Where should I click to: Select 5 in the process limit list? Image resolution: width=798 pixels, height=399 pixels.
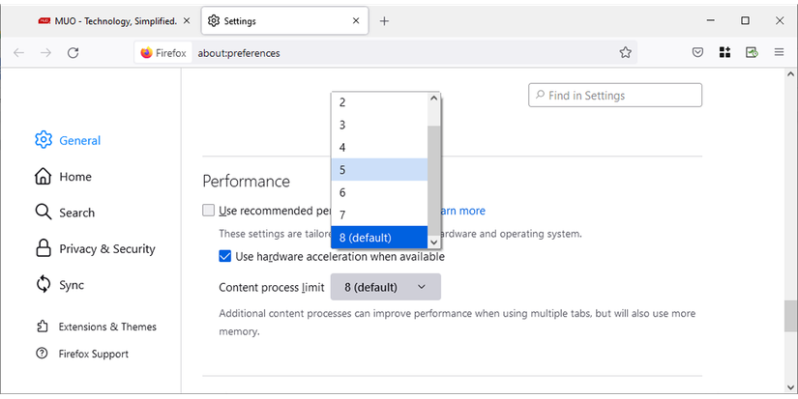coord(379,170)
